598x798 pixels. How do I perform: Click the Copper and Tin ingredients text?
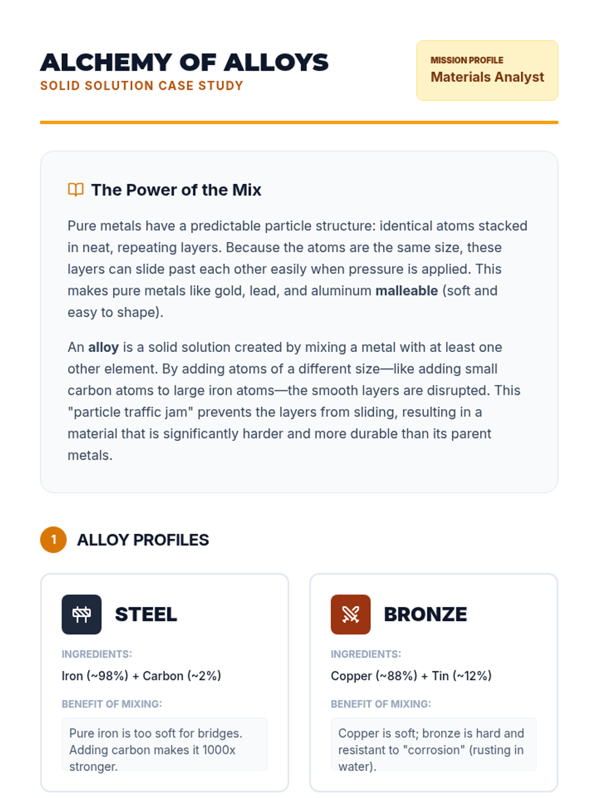coord(411,676)
